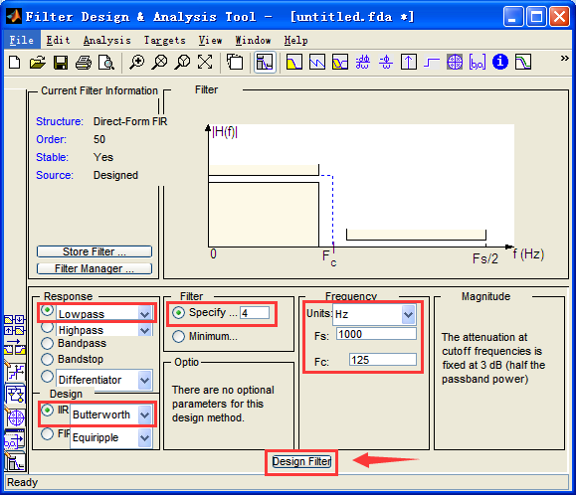Open Import Filter sidebar panel

pyautogui.click(x=15, y=439)
